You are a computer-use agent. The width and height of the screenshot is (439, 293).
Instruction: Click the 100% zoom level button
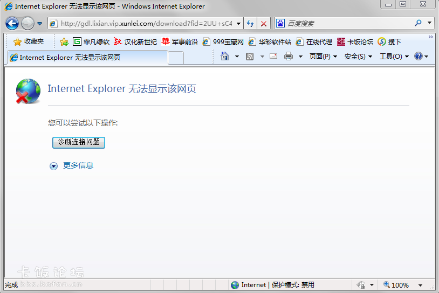[396, 285]
